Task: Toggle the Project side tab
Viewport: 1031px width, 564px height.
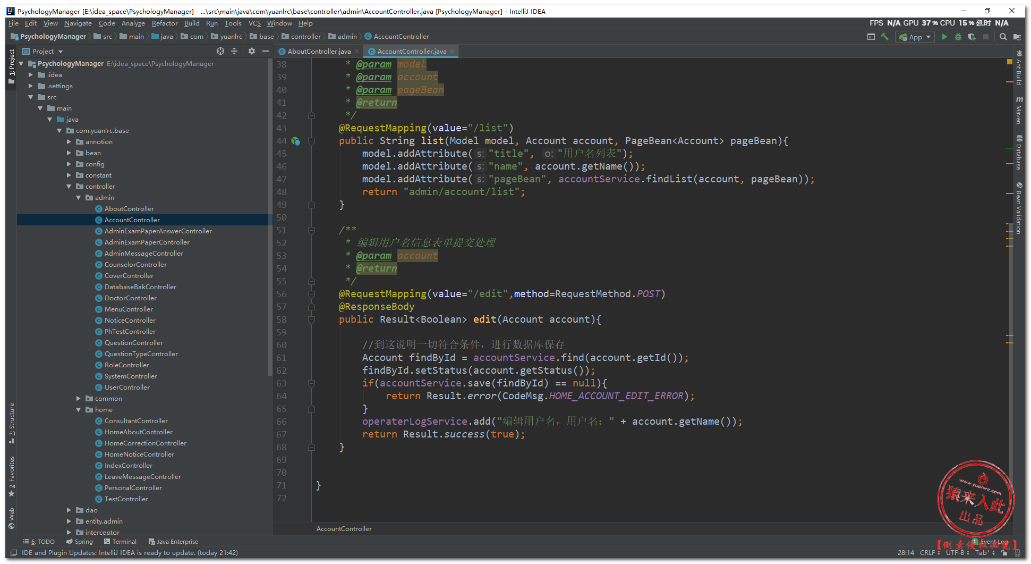Action: pyautogui.click(x=12, y=67)
